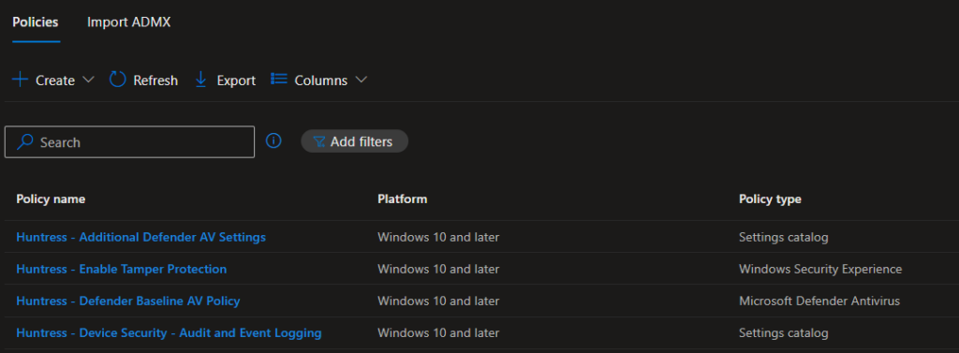Expand the Columns dropdown chevron
959x353 pixels.
click(x=361, y=80)
